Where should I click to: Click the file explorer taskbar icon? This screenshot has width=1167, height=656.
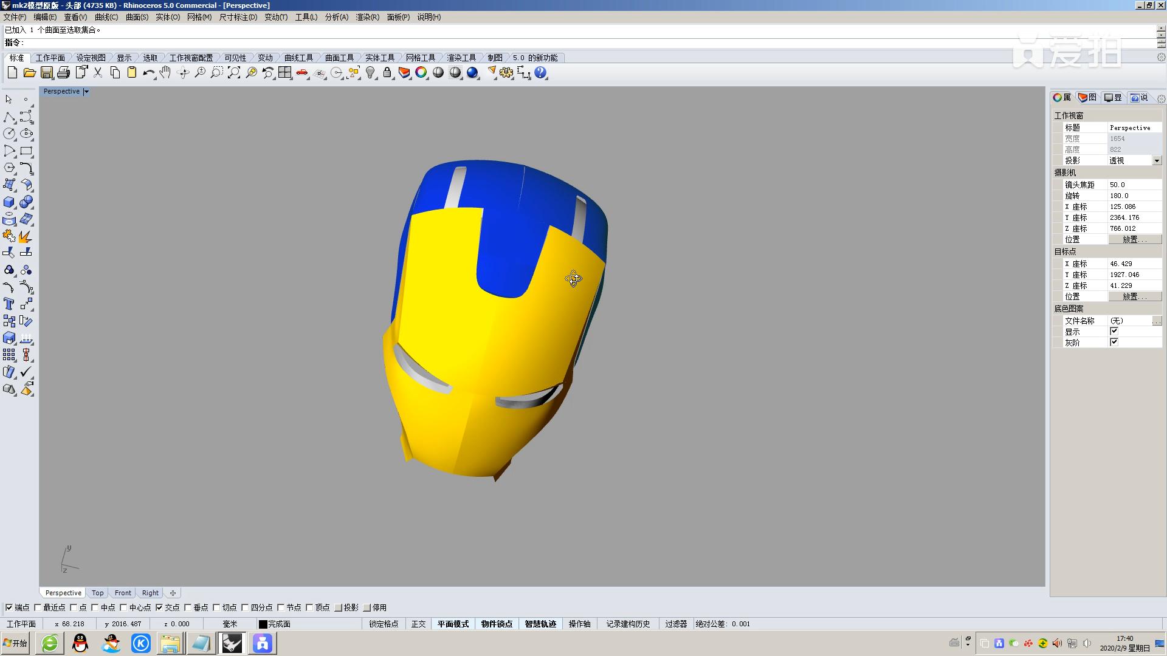click(170, 643)
